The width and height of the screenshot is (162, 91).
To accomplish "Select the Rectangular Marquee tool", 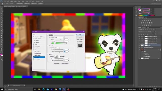I will click(2, 11).
